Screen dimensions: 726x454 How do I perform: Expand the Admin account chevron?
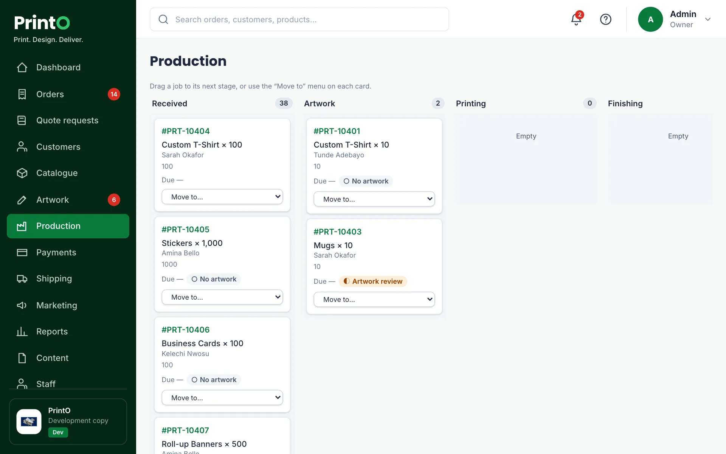(708, 19)
